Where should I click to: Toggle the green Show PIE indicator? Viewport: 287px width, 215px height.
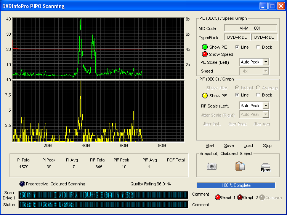click(x=205, y=47)
